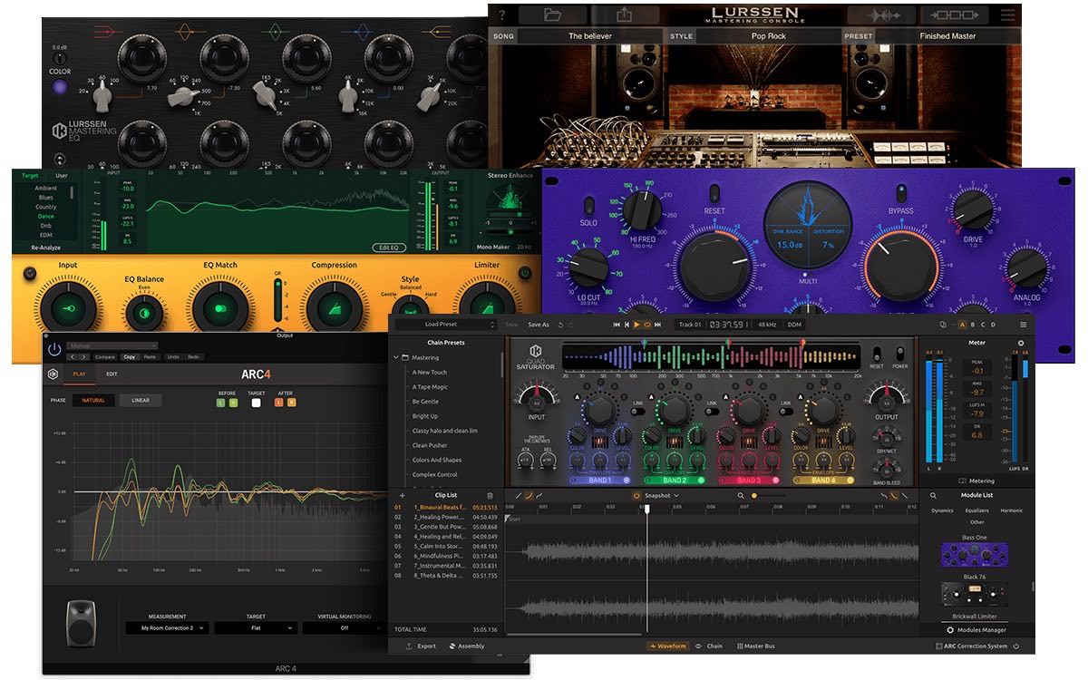Toggle the POWER switch on Quad Saturator
The height and width of the screenshot is (680, 1088).
[x=900, y=355]
